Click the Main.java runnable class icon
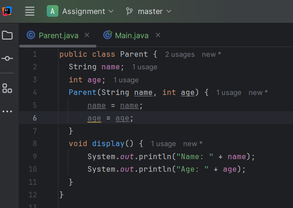The image size is (293, 208). (107, 35)
